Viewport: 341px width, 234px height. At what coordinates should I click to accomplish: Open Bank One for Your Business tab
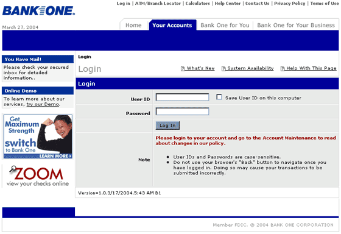click(296, 25)
